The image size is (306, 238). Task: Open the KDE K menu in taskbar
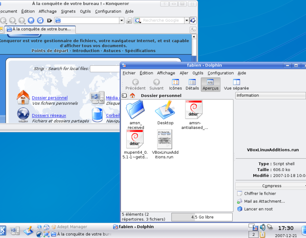[3, 231]
